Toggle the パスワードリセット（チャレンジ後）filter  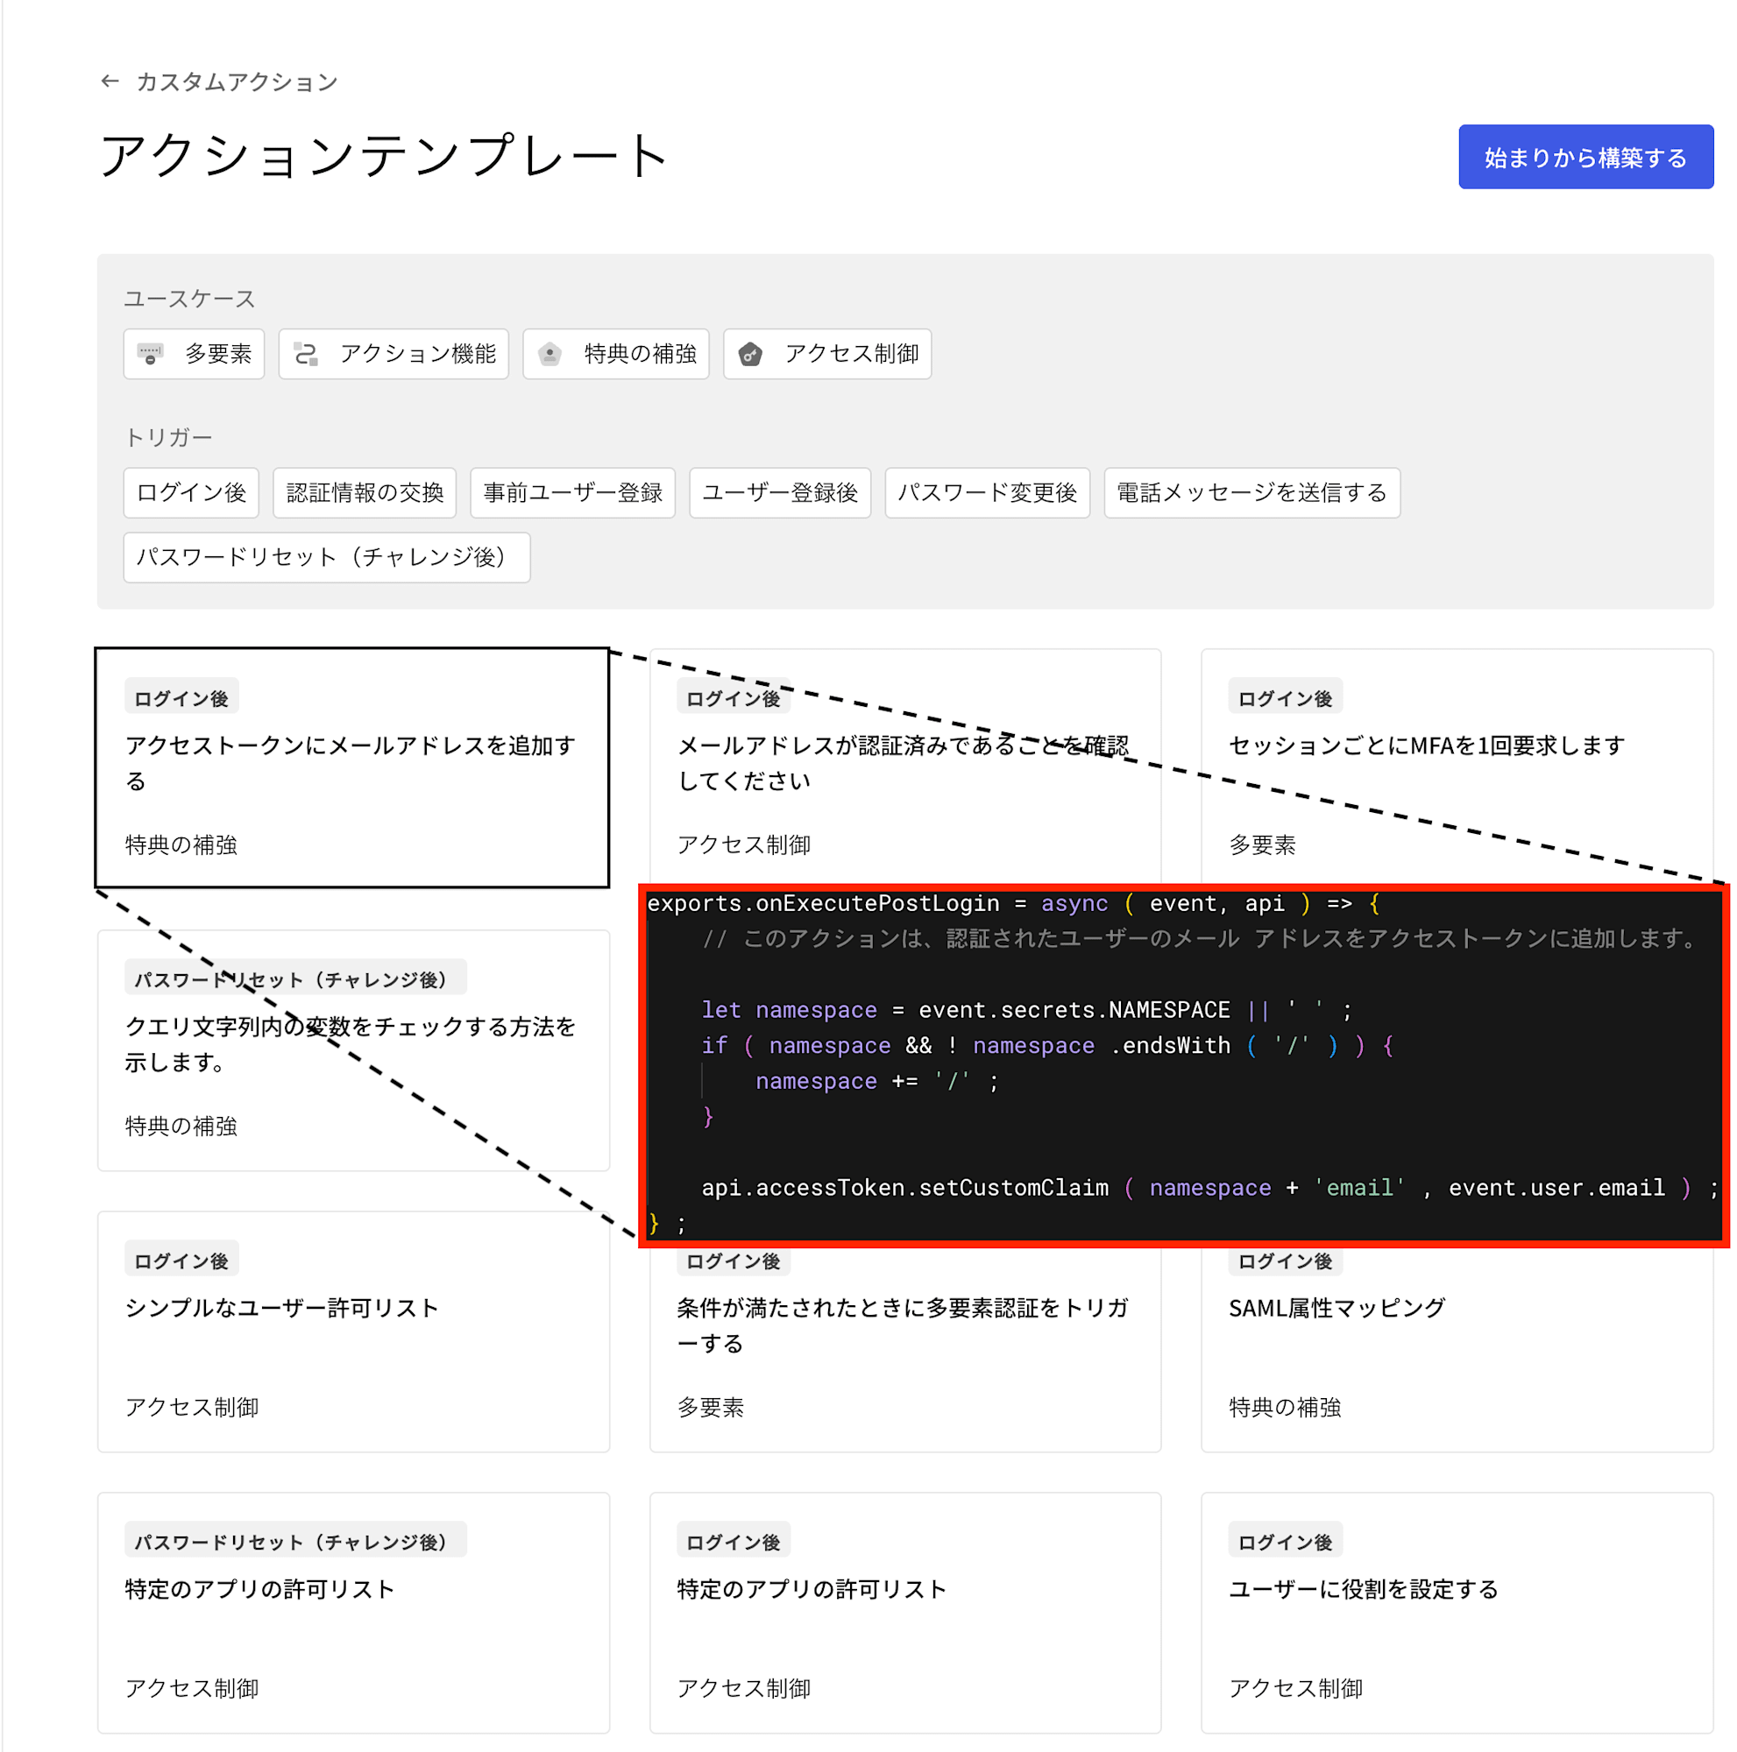pos(326,558)
